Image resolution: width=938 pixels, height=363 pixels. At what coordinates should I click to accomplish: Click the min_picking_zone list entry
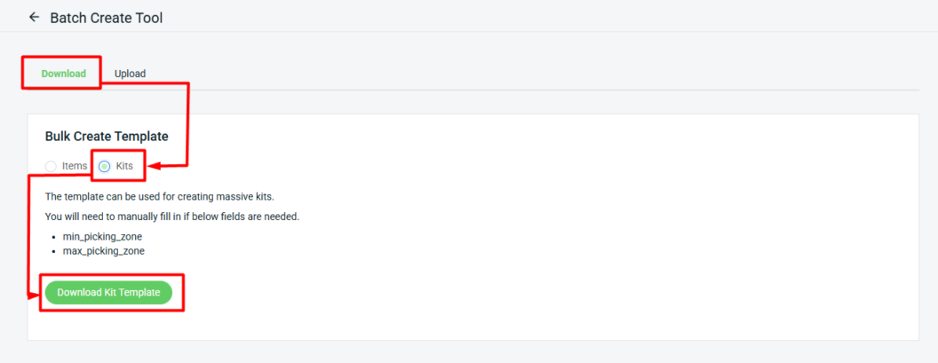pos(103,236)
